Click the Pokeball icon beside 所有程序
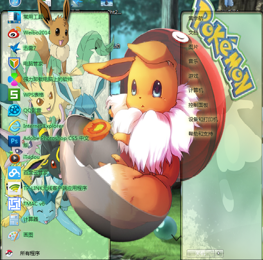Viewport: 263px width, 260px height. tap(9, 253)
